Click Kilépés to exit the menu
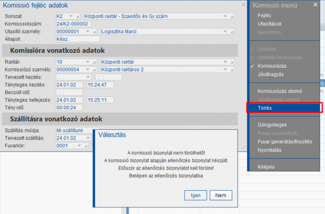This screenshot has height=214, width=325. (x=266, y=167)
